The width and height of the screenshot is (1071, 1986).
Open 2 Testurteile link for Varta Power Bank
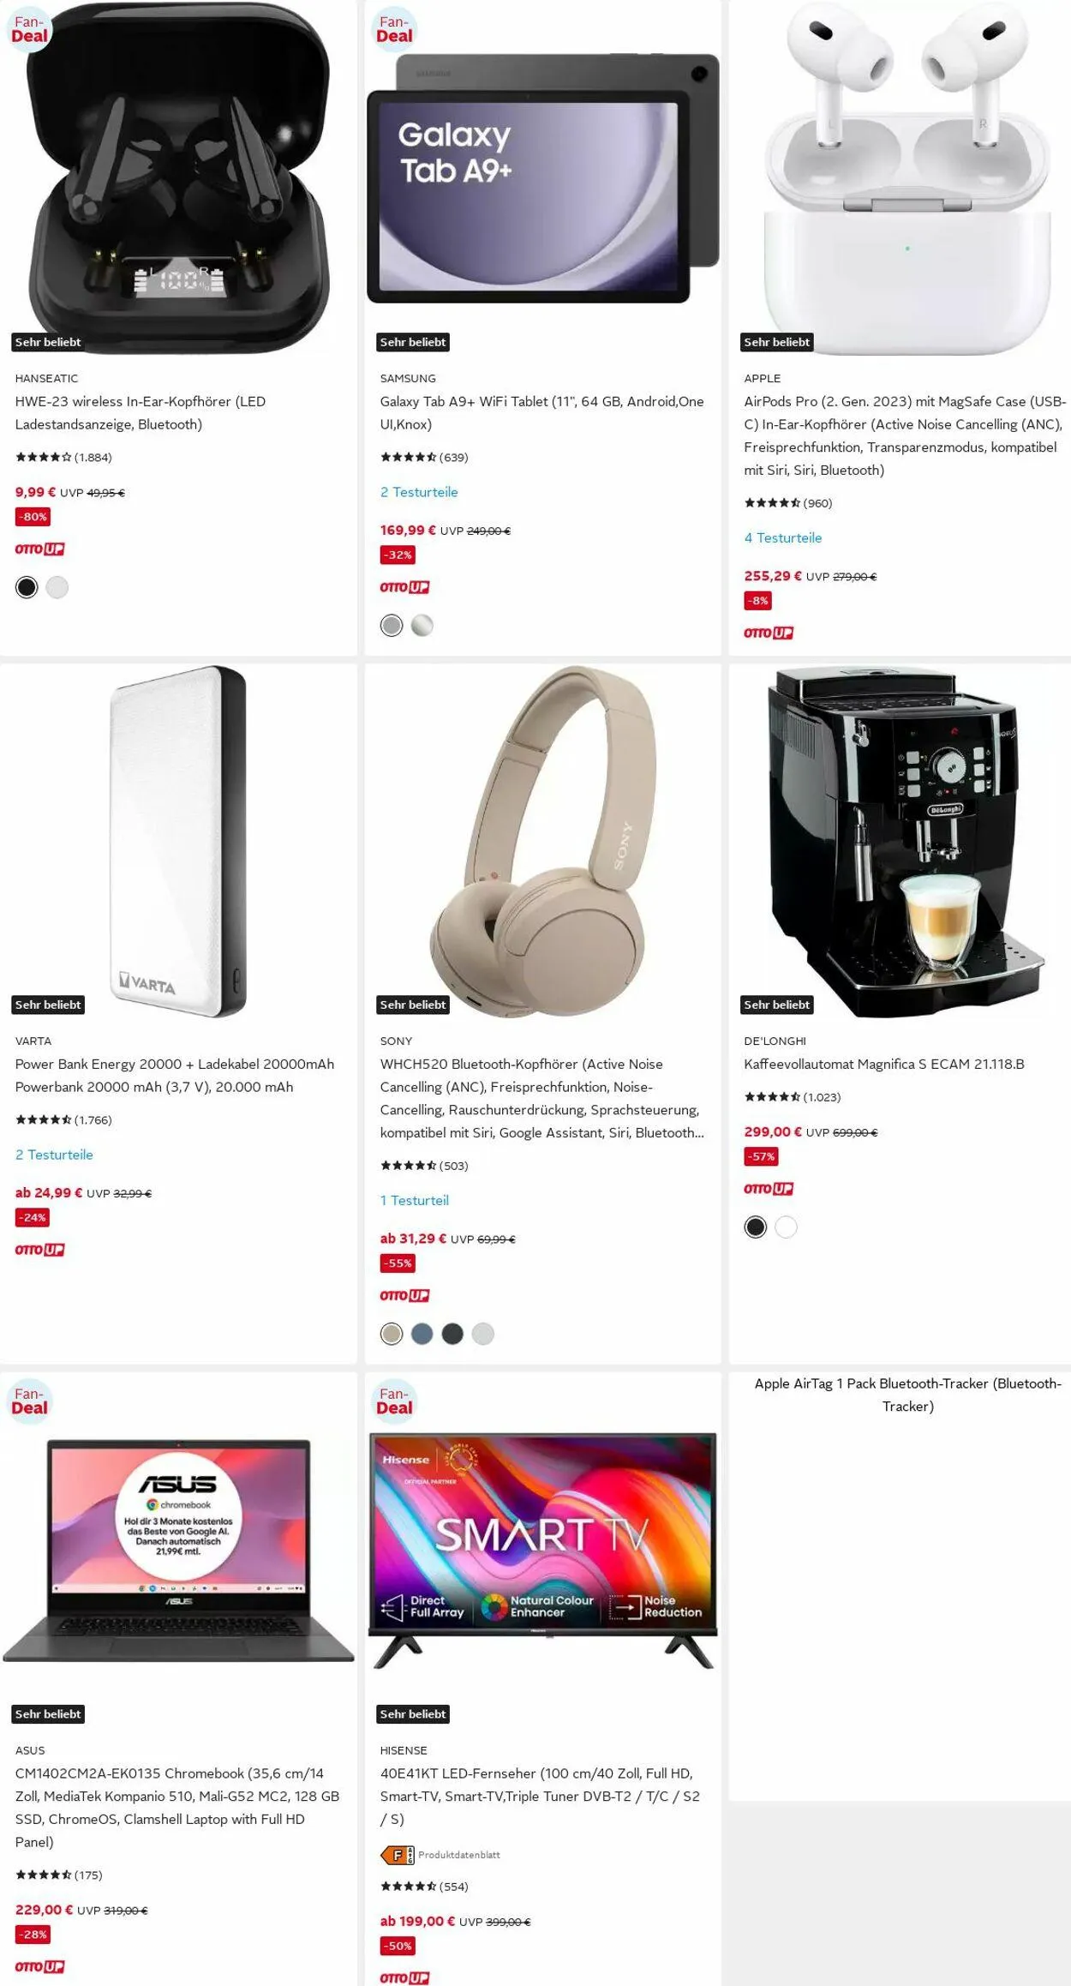[54, 1155]
